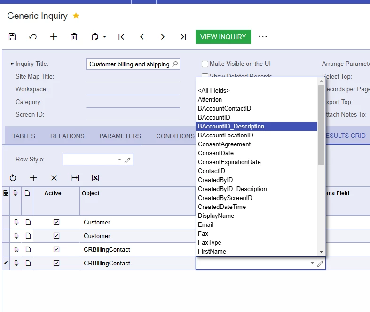The image size is (370, 312).
Task: Switch to the PARAMETERS tab
Action: pos(120,136)
